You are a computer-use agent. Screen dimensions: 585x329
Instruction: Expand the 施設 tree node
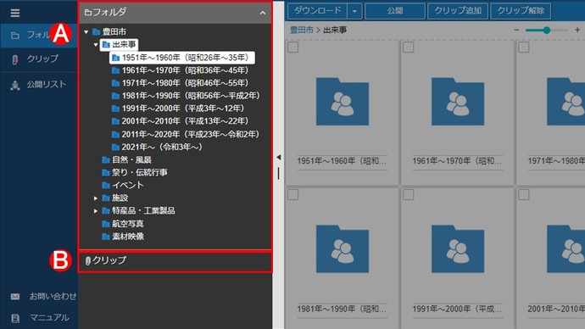pos(96,198)
